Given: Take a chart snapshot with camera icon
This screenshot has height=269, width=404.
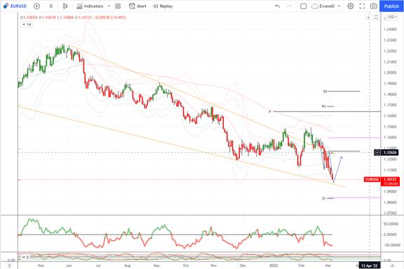Looking at the screenshot, I should pyautogui.click(x=373, y=6).
